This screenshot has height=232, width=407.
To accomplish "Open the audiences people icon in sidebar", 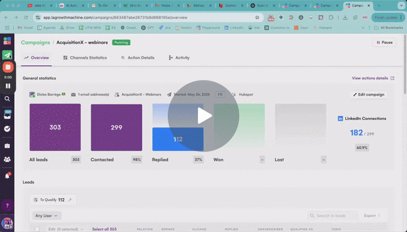I will 7,159.
